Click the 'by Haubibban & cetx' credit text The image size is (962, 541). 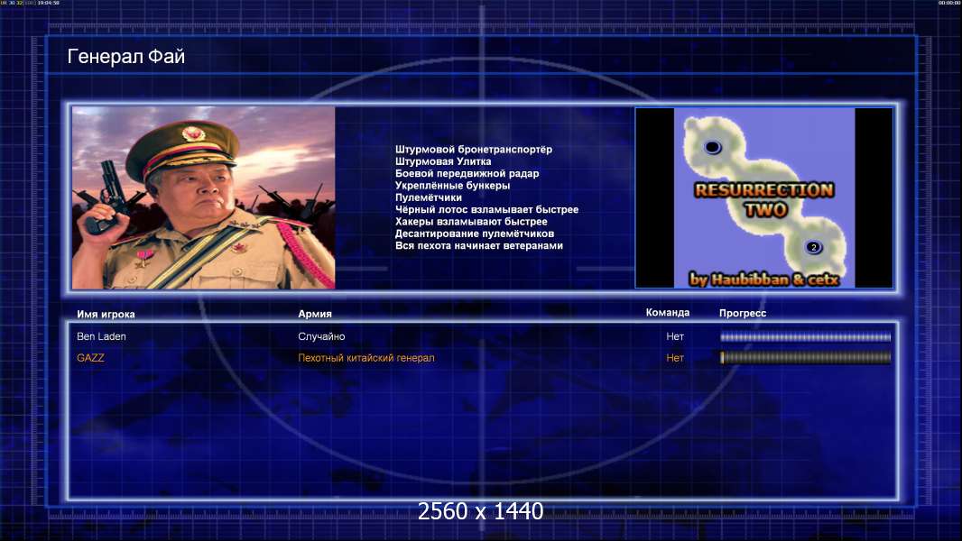(763, 280)
